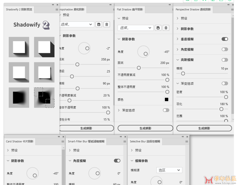237x185 pixels.
Task: Disable 角度模糊 switch in Smart-Filter Blur
Action: click(x=117, y=161)
